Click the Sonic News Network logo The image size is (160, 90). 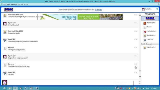pyautogui.click(x=8, y=10)
